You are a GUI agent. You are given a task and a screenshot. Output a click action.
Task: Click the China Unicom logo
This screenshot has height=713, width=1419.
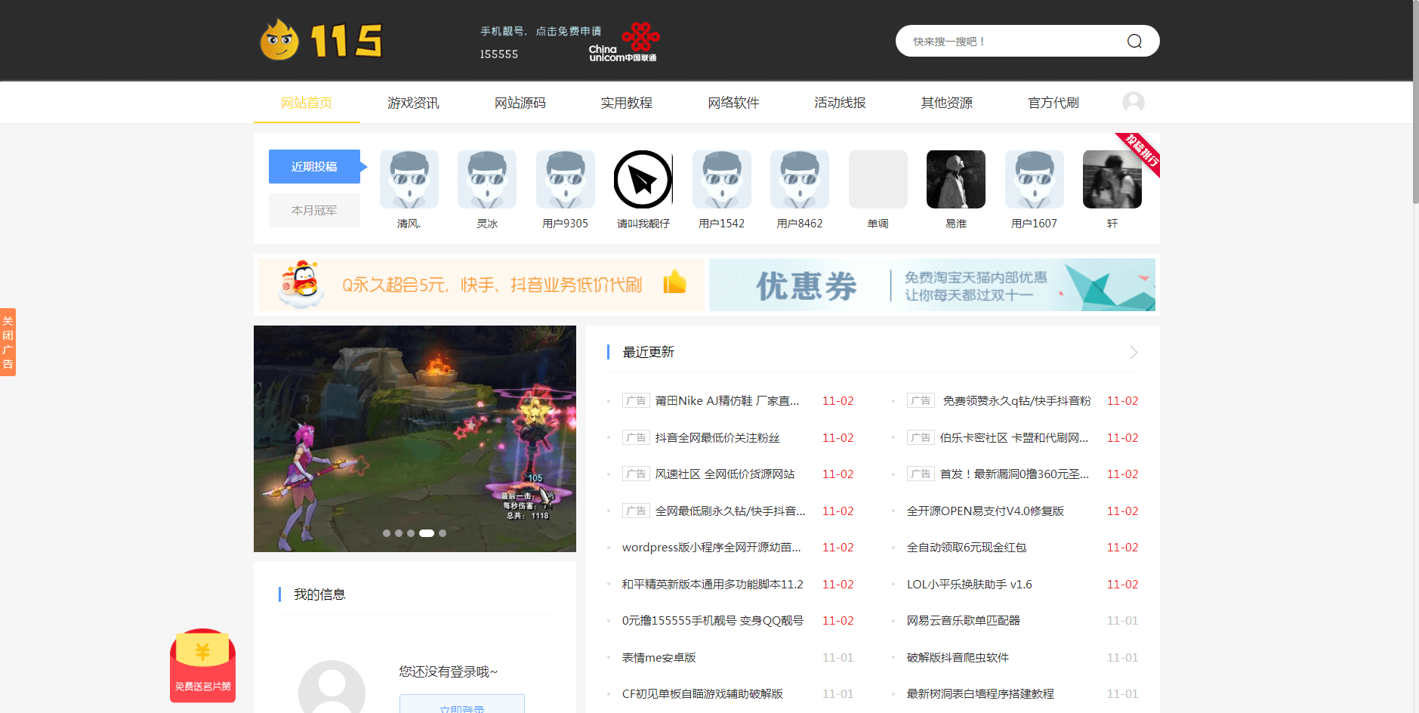tap(624, 41)
